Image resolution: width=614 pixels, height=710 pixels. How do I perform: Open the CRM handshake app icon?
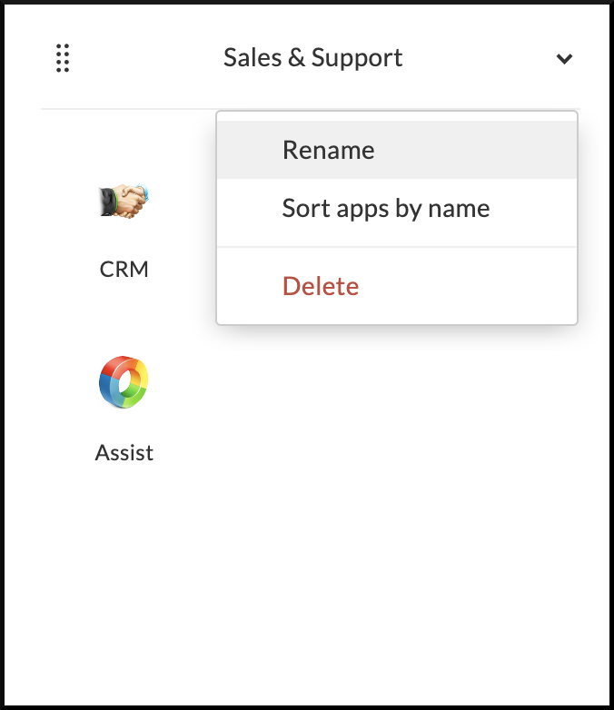coord(124,202)
